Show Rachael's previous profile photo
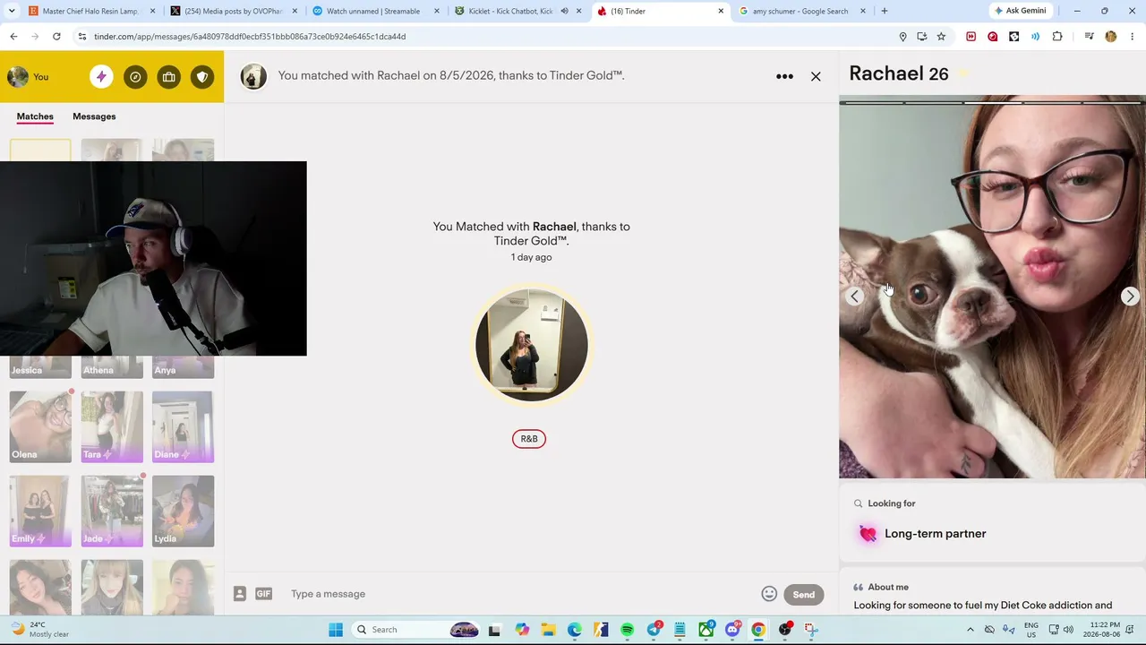The height and width of the screenshot is (645, 1146). pos(855,297)
